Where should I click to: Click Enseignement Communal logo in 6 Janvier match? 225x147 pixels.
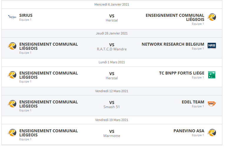click(x=212, y=17)
